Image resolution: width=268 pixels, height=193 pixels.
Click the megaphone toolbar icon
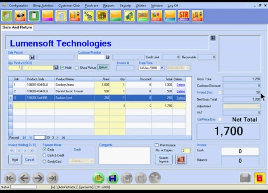tap(129, 16)
